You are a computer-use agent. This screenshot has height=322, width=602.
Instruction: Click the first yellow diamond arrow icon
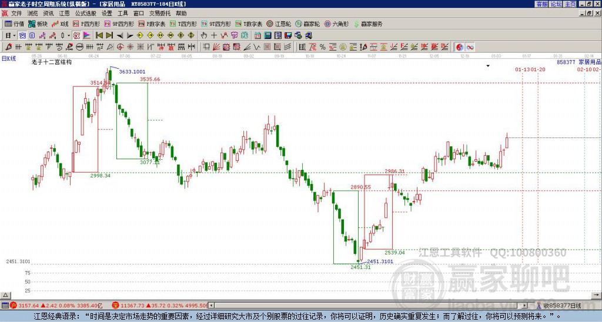click(x=140, y=35)
